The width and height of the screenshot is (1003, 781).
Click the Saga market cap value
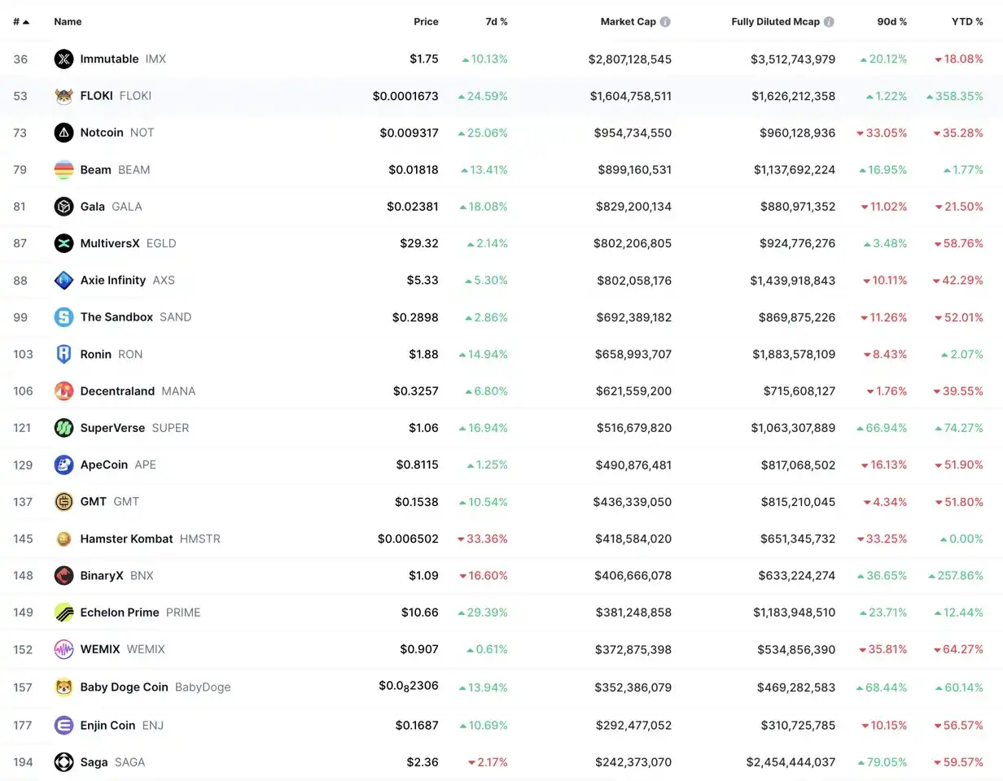[633, 762]
